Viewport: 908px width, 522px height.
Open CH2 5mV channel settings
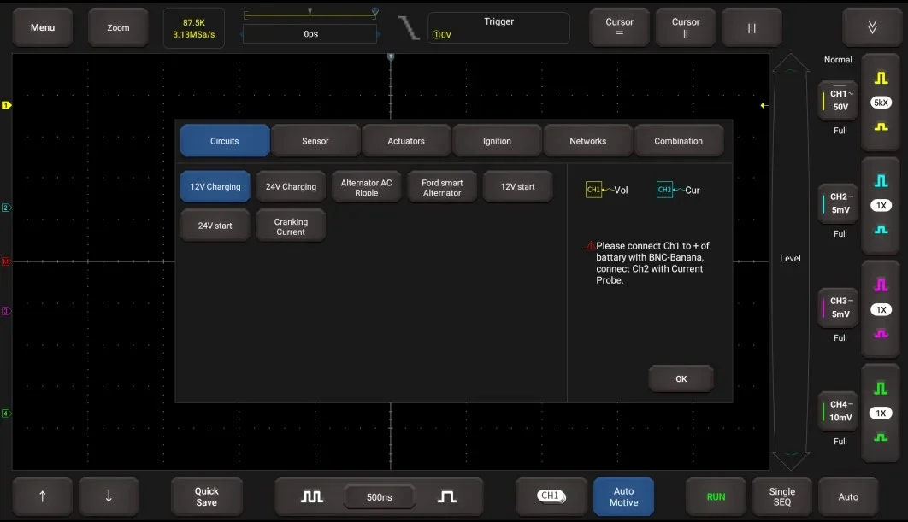coord(838,203)
